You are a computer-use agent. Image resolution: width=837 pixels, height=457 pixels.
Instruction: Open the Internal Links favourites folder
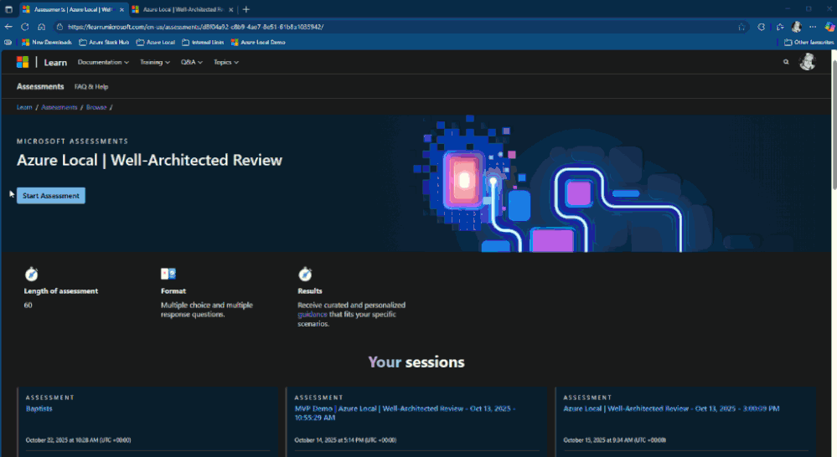(203, 42)
